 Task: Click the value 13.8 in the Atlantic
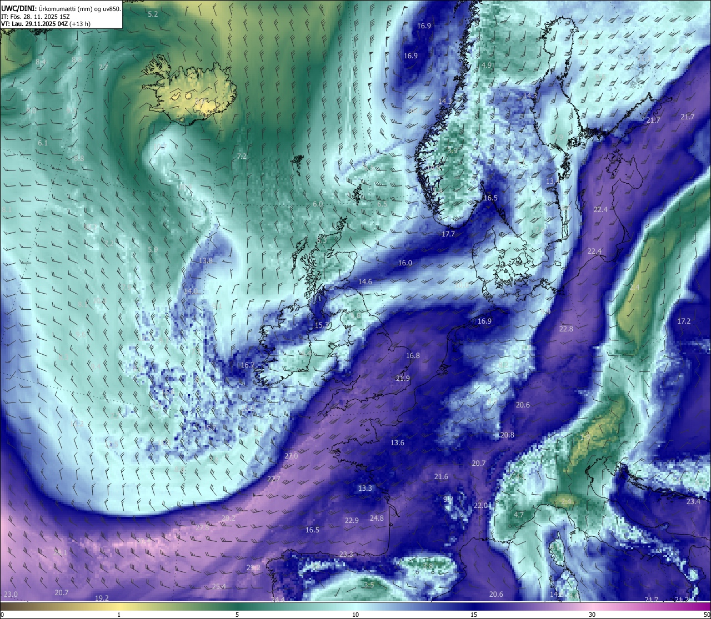point(206,260)
